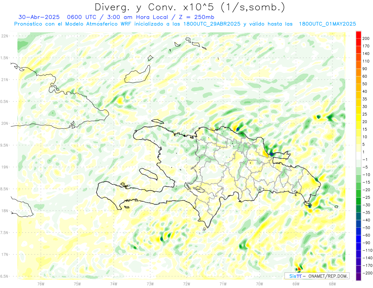Click the '68W' longitude label
The image size is (373, 288).
click(x=332, y=284)
